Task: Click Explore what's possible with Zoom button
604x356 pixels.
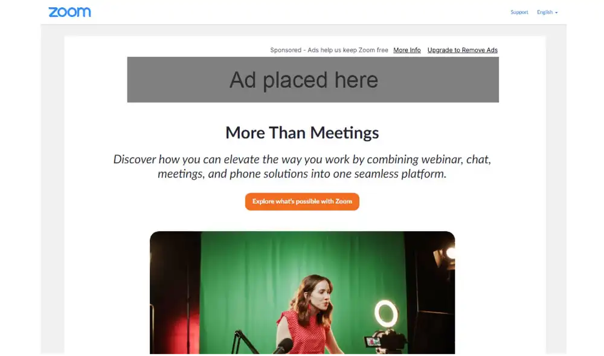Action: click(302, 202)
